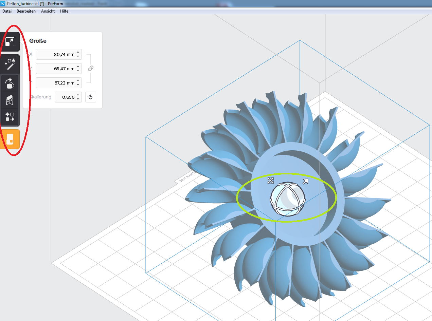Image resolution: width=432 pixels, height=321 pixels.
Task: Select the Orientation rotate tool
Action: coord(10,83)
